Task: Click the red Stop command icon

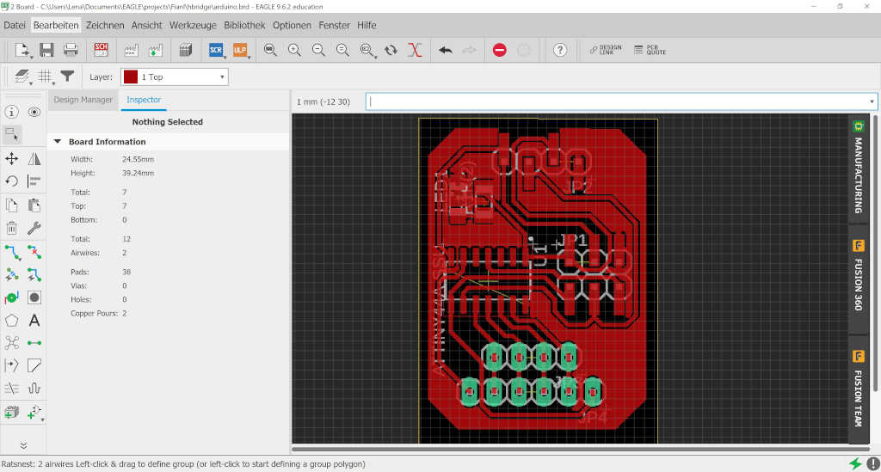Action: pos(500,50)
